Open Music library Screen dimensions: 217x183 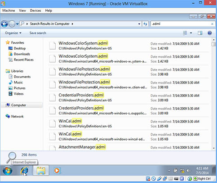coord(18,82)
